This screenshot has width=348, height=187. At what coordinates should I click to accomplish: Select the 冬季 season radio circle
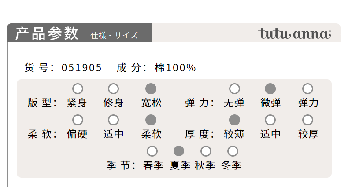tap(233, 151)
